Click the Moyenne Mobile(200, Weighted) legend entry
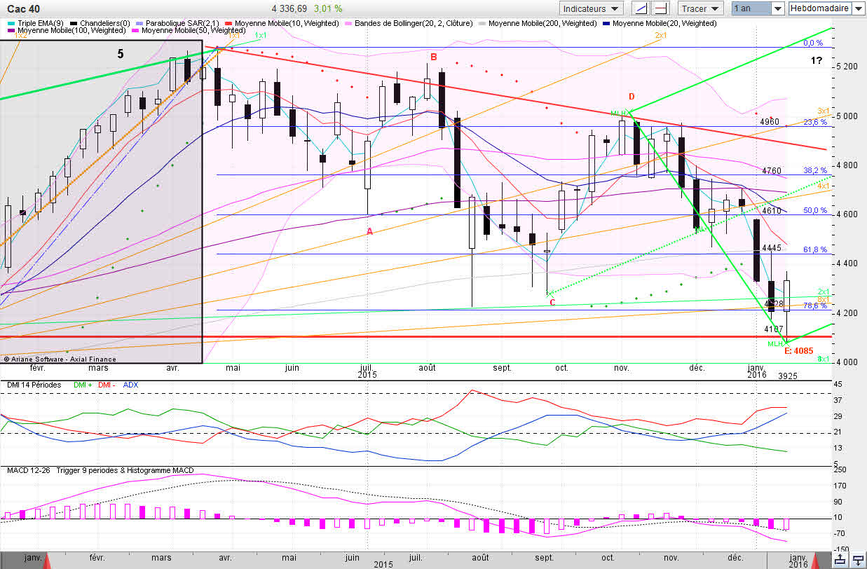This screenshot has height=569, width=867. 538,23
